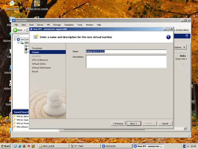Click the New VM wizard header icon
Screen dimensions: 198x149
(x=36, y=37)
